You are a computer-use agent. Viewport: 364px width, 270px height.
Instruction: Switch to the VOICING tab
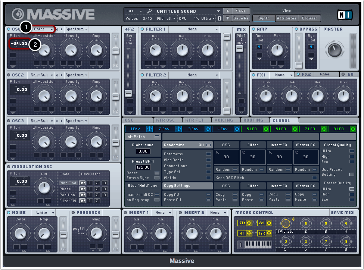click(224, 120)
